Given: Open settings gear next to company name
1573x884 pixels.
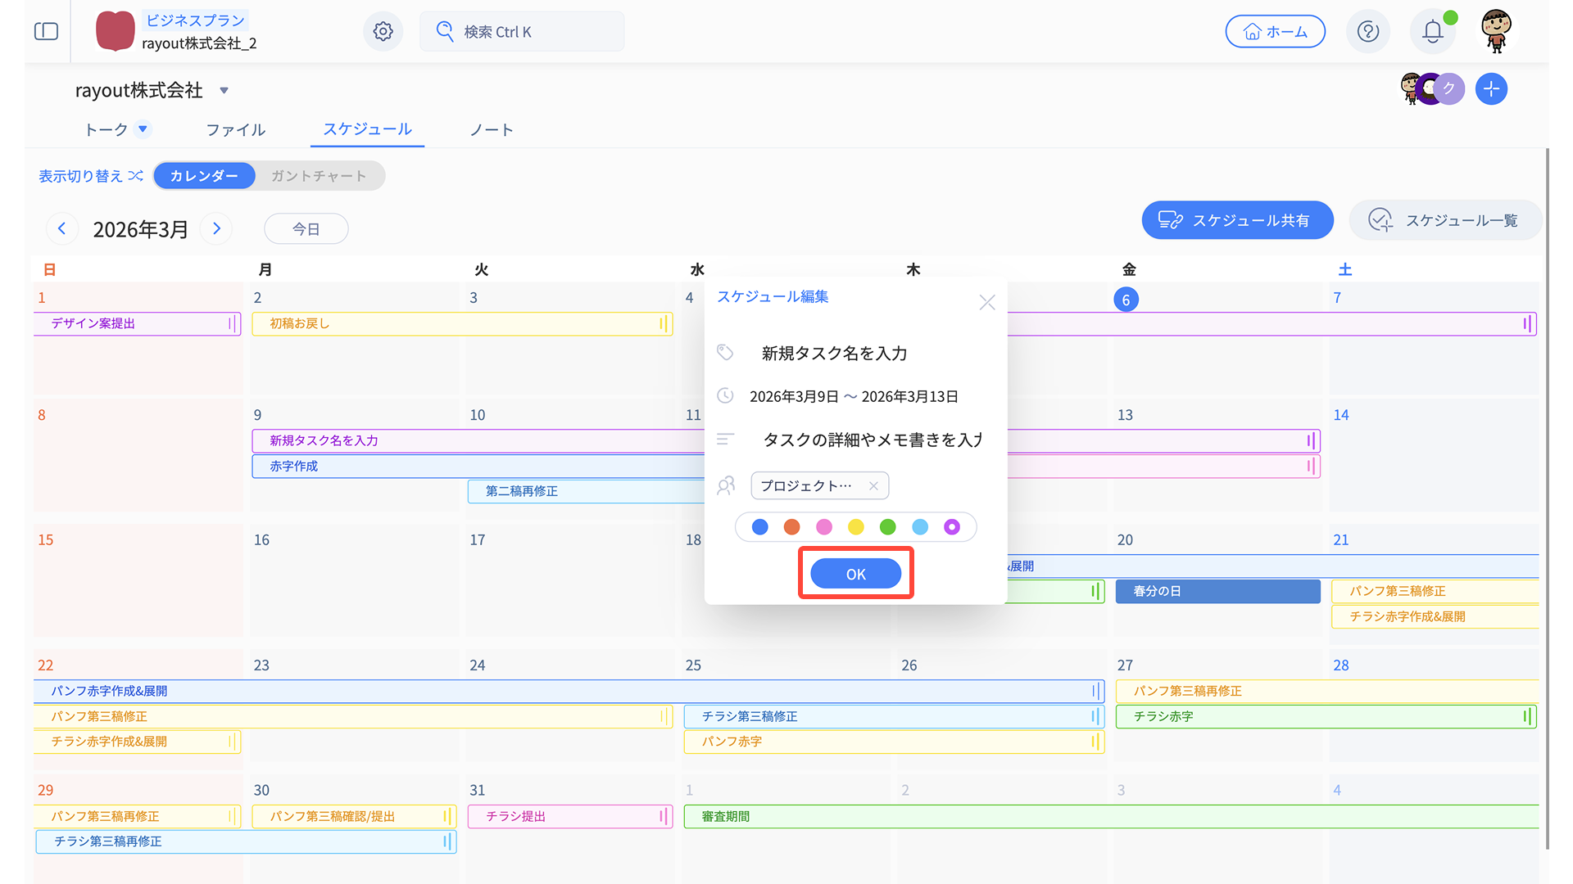Looking at the screenshot, I should [383, 31].
